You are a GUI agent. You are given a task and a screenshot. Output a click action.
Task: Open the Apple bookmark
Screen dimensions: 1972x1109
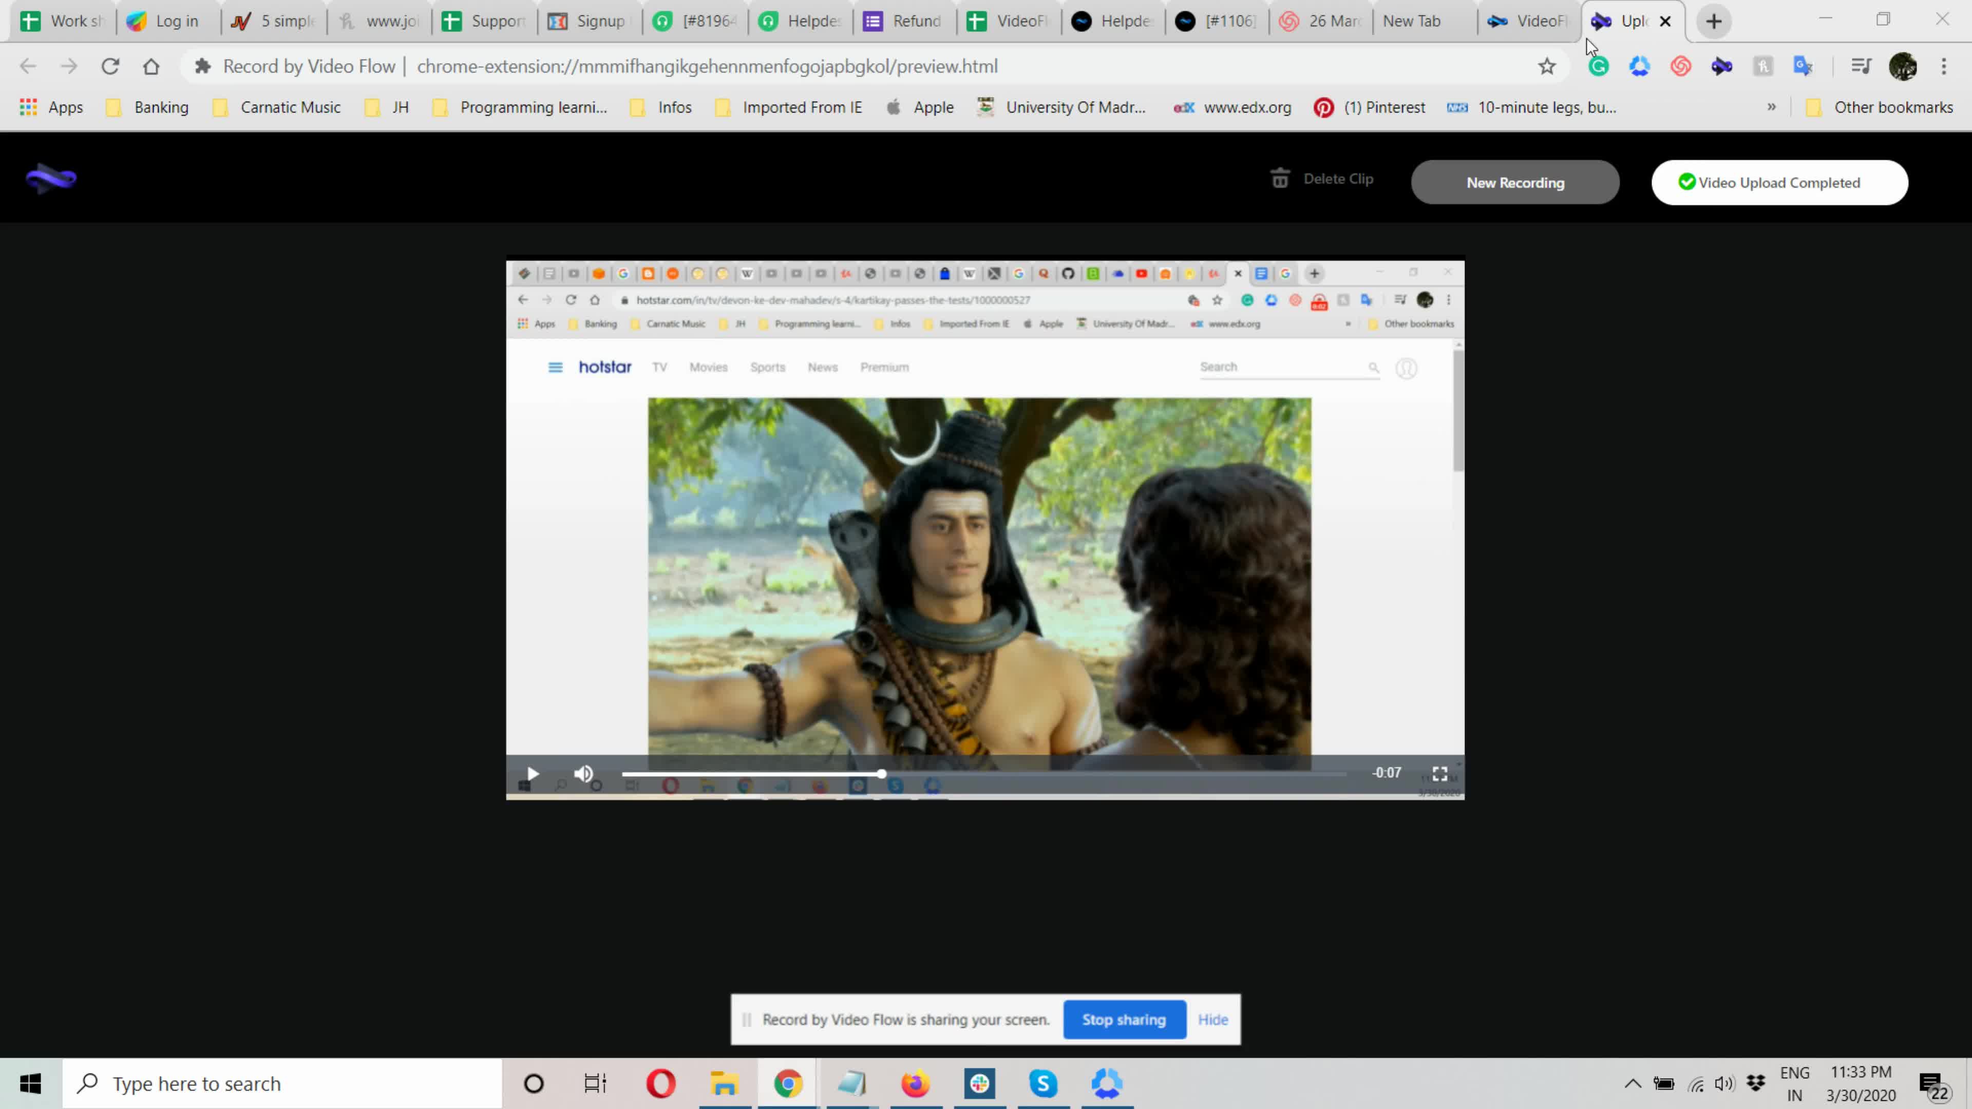tap(919, 107)
